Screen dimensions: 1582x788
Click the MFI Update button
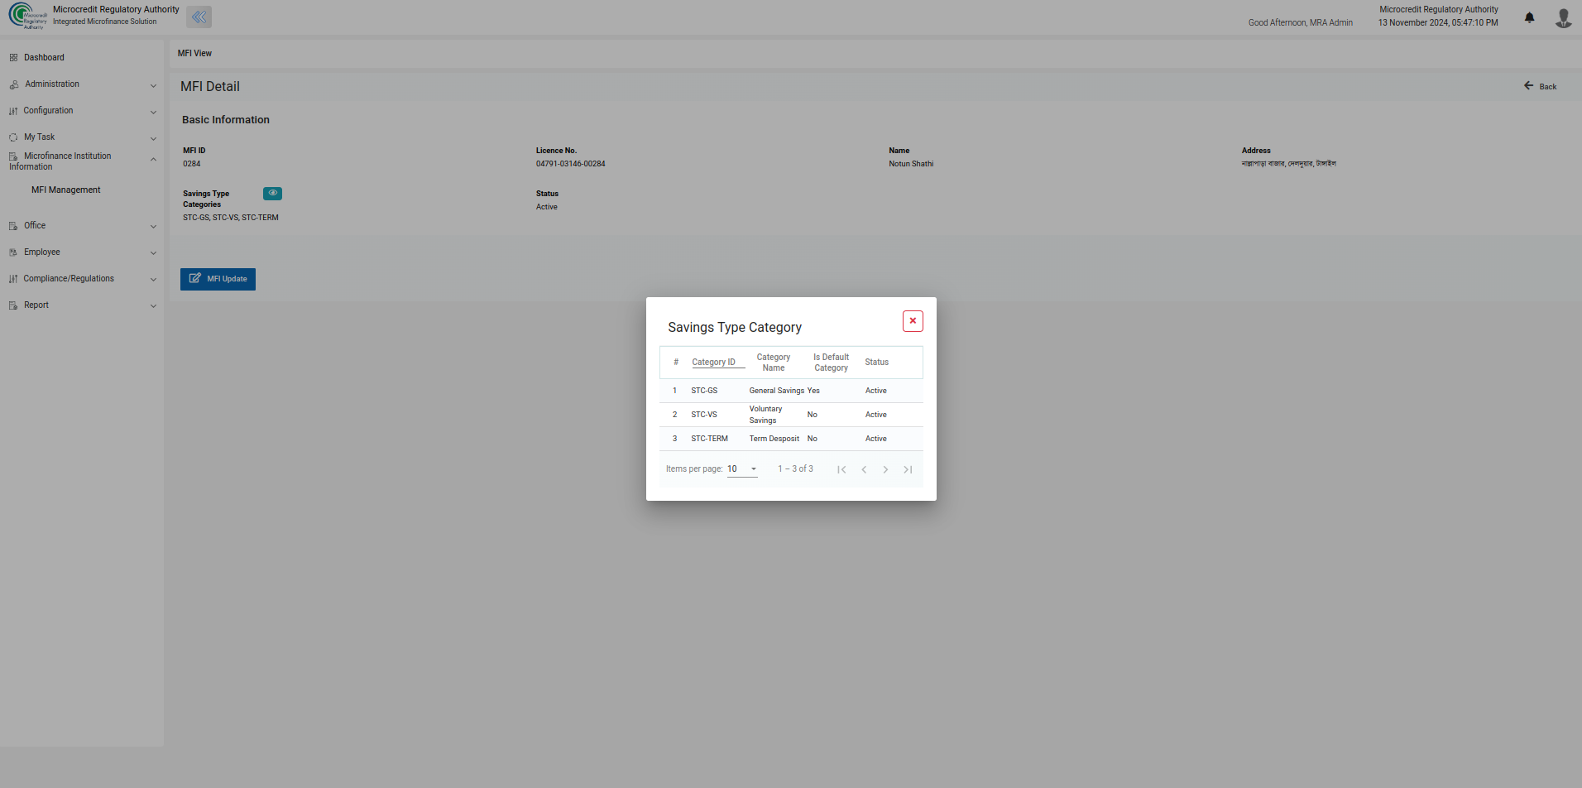218,279
